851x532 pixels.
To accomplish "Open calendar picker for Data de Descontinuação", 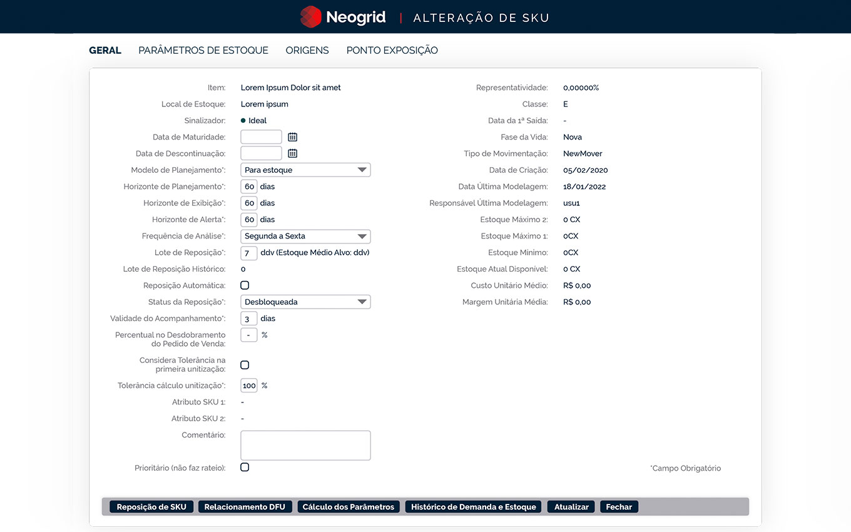I will pyautogui.click(x=292, y=153).
